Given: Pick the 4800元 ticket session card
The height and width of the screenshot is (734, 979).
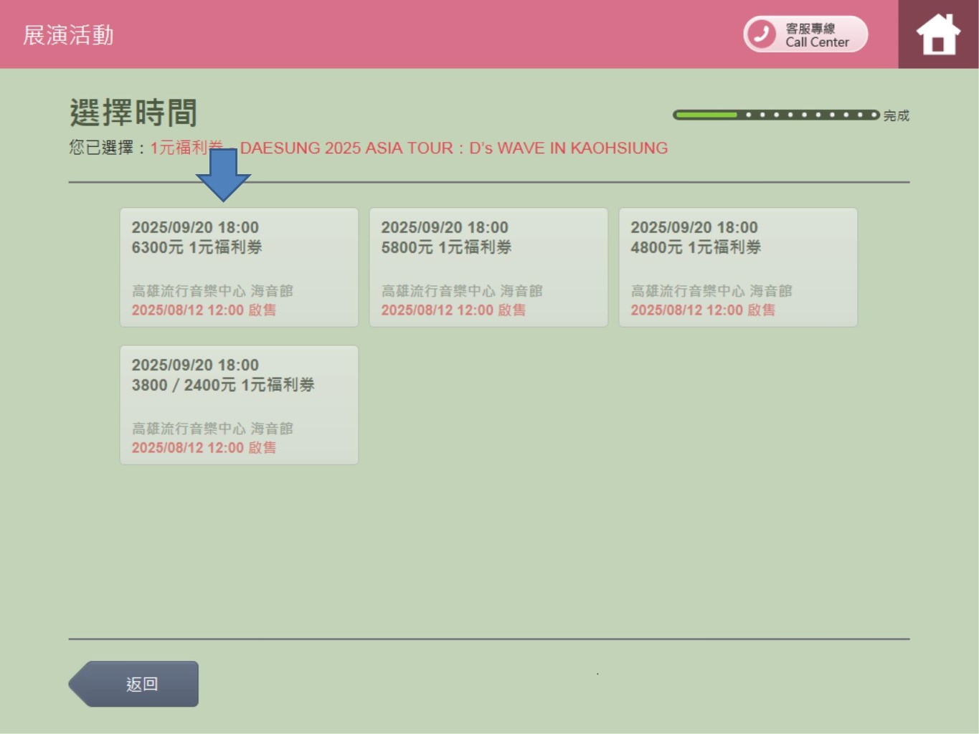Looking at the screenshot, I should coord(738,267).
